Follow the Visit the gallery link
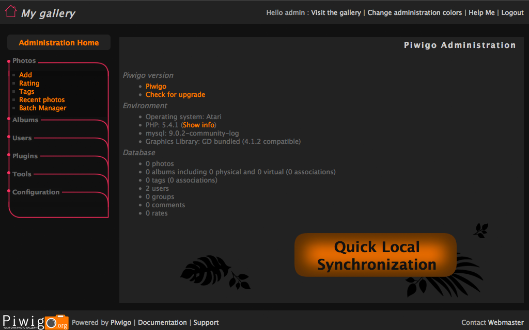 coord(336,12)
